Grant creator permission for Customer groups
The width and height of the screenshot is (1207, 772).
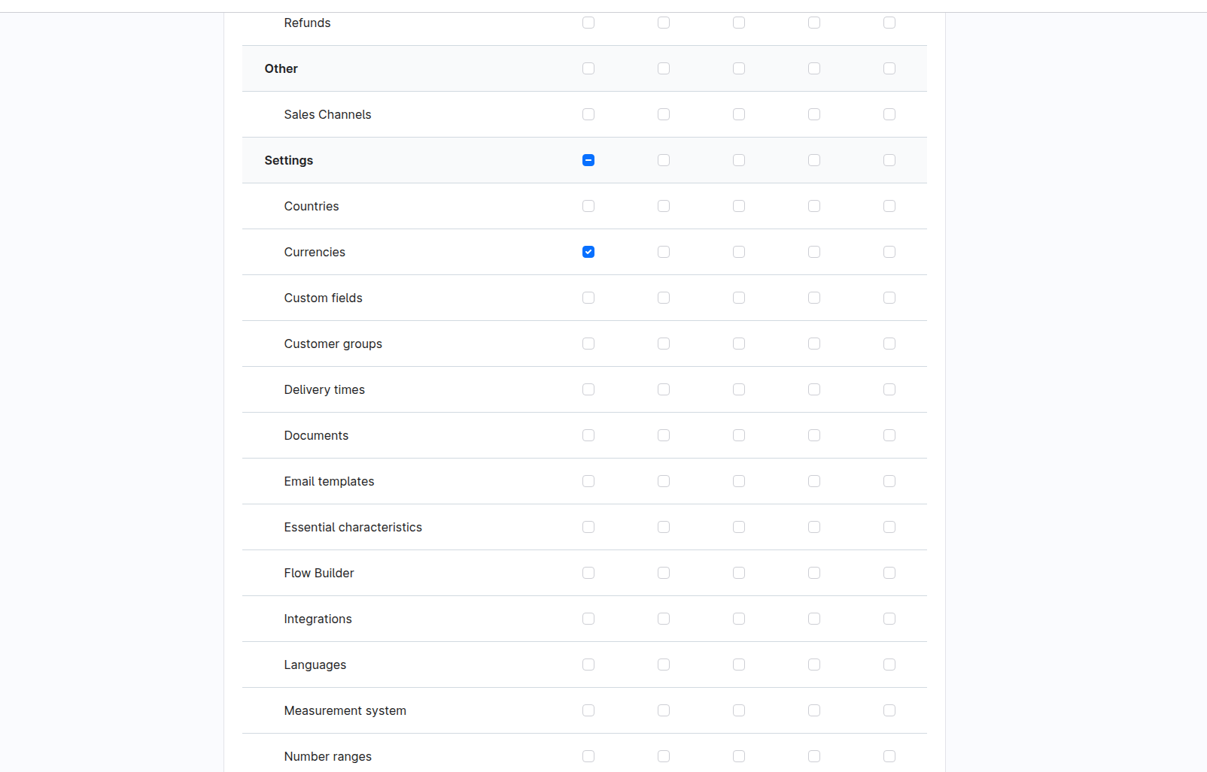point(739,344)
